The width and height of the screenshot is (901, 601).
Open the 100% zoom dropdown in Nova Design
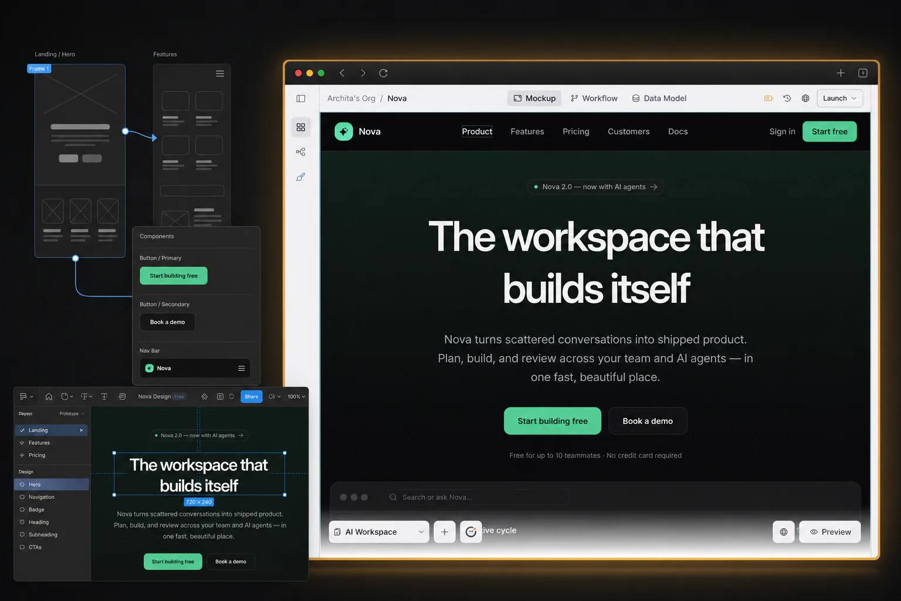(x=296, y=397)
